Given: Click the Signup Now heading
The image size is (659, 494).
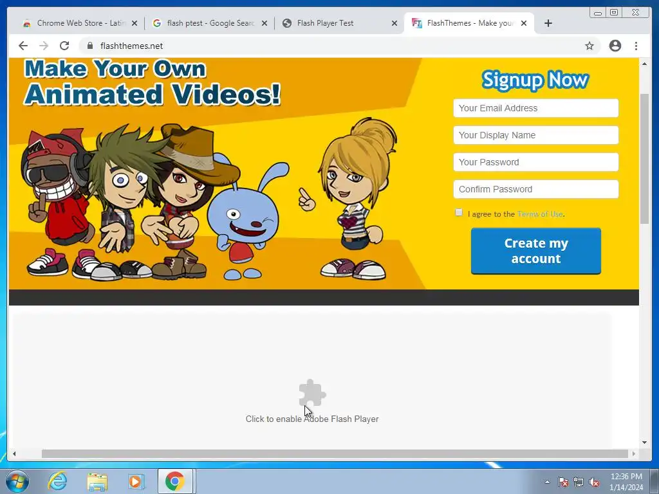Looking at the screenshot, I should tap(535, 80).
